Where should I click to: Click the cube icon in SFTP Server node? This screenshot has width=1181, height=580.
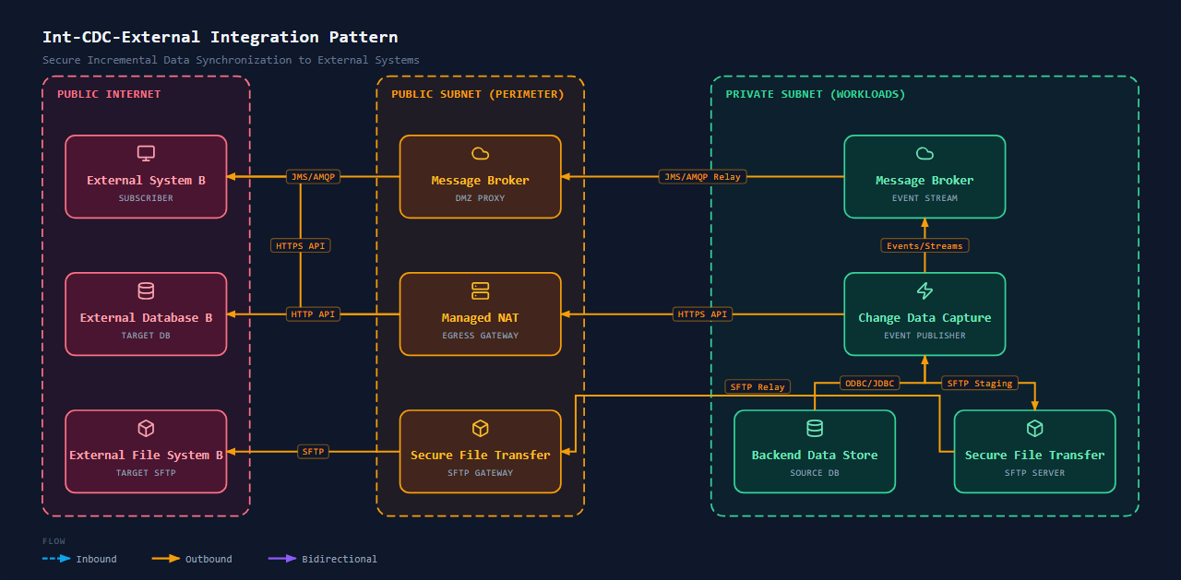[x=1034, y=429]
